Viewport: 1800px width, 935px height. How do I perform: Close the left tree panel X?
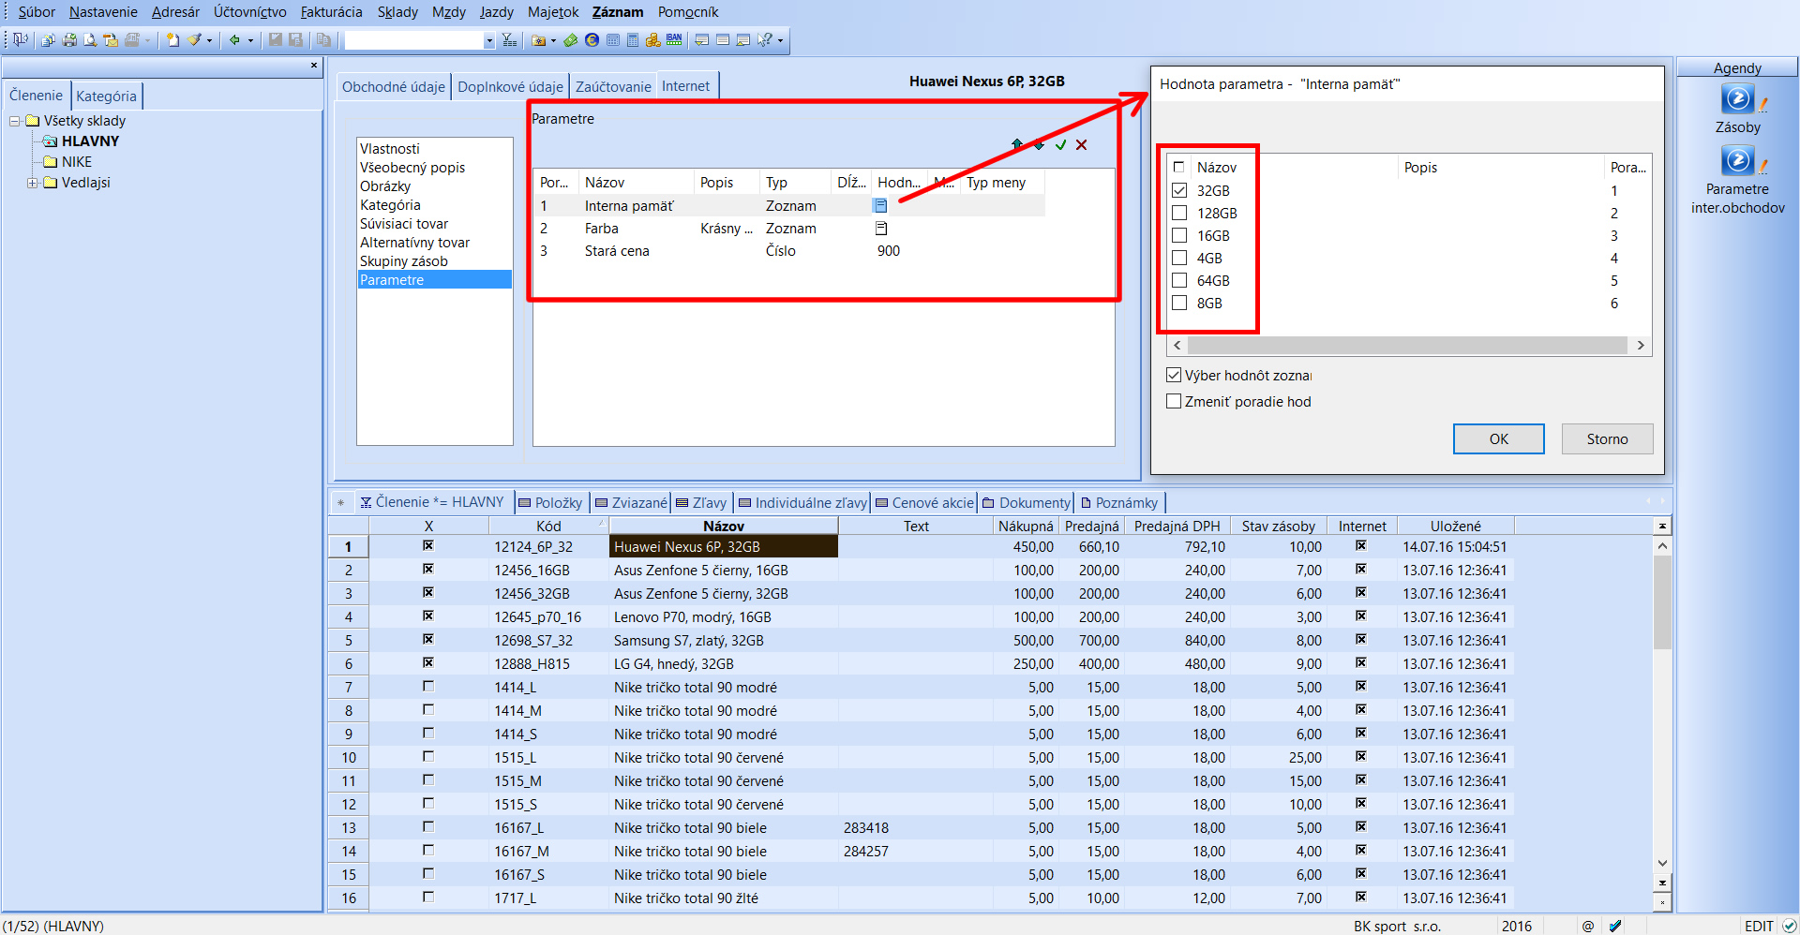(314, 66)
